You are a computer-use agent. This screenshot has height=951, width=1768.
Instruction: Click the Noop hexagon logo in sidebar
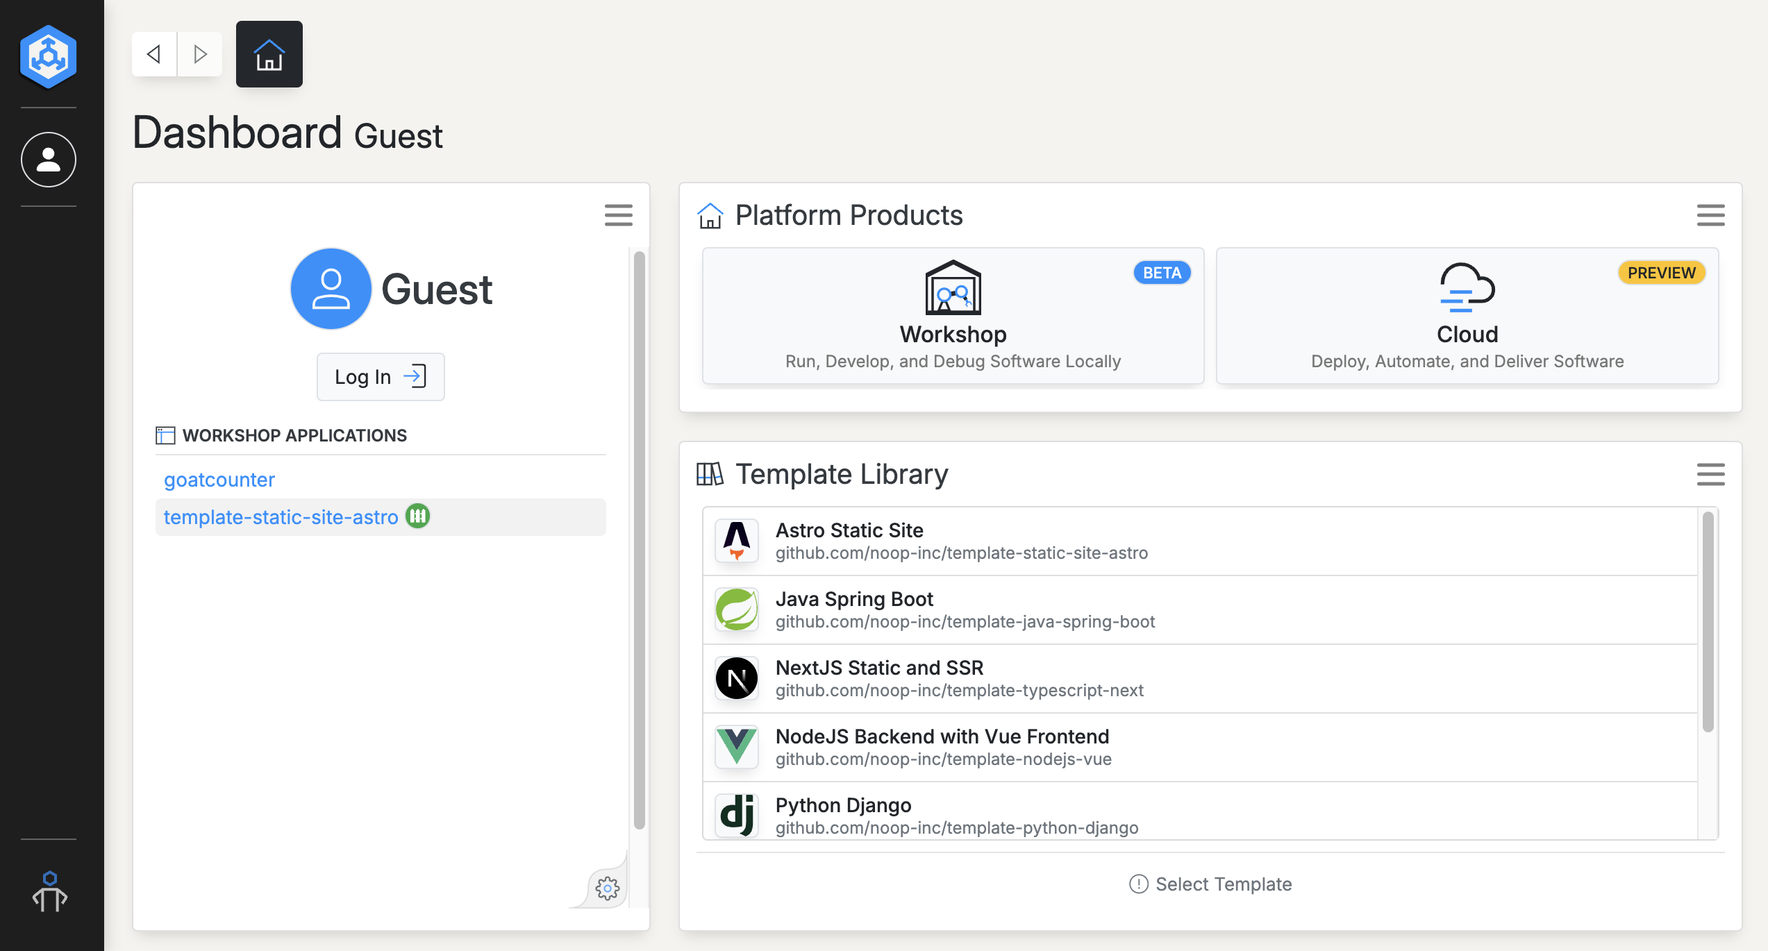(48, 56)
